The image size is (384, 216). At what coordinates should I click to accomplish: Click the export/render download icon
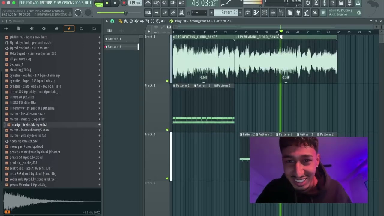point(358,3)
